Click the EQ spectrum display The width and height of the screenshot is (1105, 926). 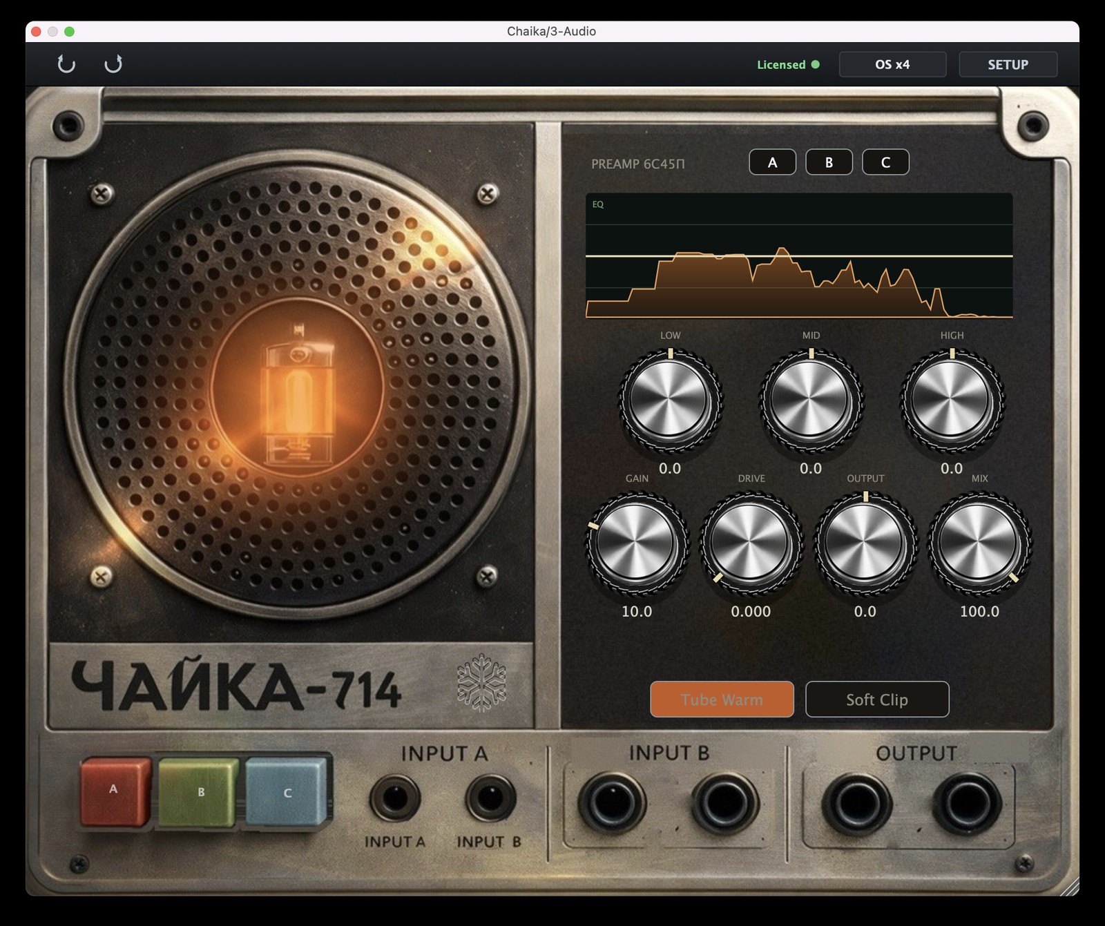799,255
